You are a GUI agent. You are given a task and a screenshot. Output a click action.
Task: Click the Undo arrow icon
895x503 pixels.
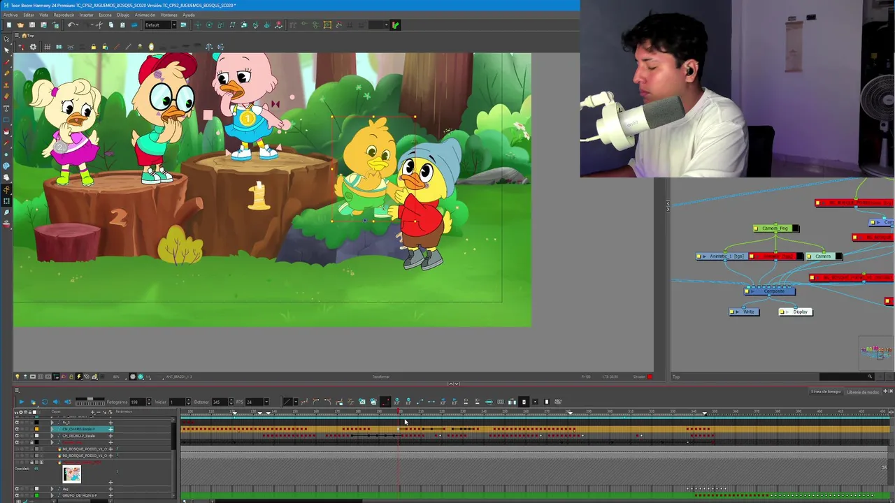point(71,25)
